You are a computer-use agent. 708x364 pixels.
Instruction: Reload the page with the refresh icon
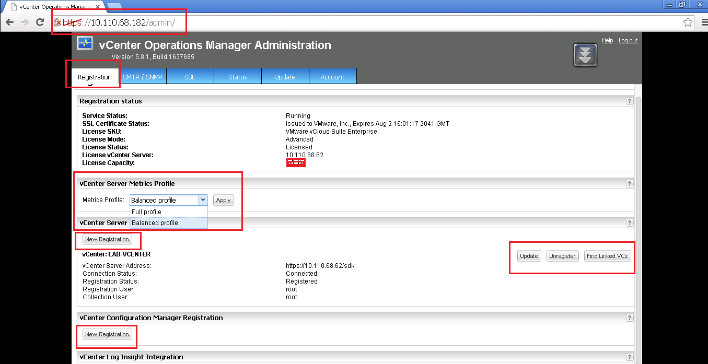pyautogui.click(x=40, y=22)
